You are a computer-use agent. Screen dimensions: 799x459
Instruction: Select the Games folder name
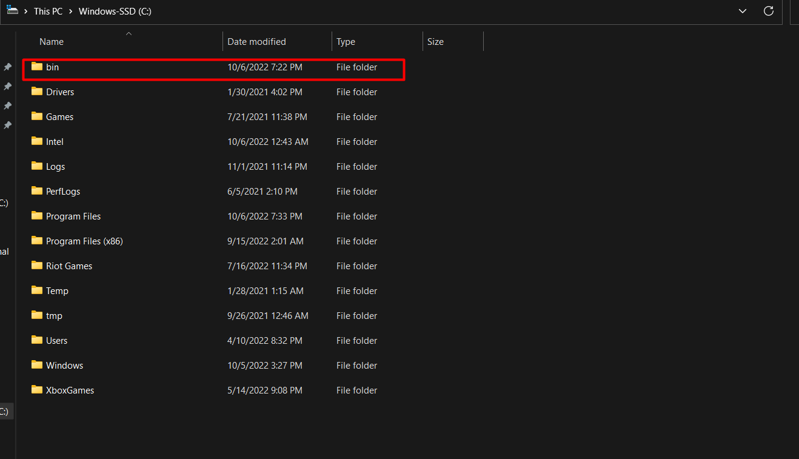[x=59, y=117]
